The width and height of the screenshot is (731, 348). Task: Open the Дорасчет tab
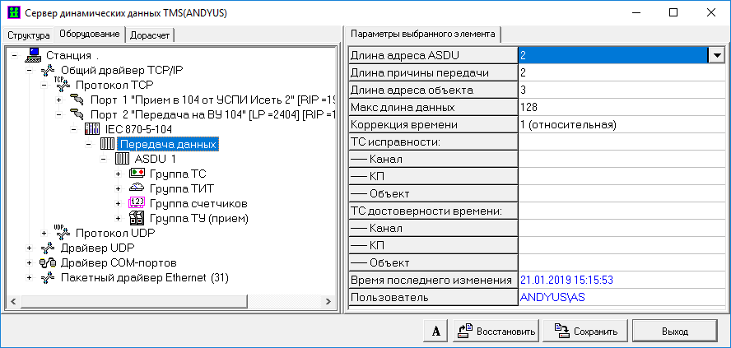(150, 35)
